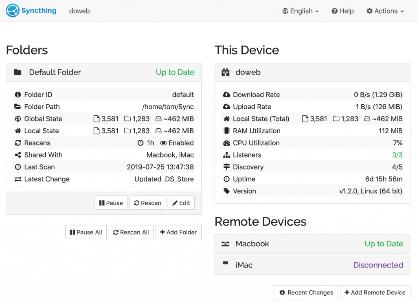Open the Actions dropdown menu

(x=385, y=11)
